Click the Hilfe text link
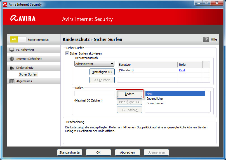This screenshot has width=226, height=160. 214,39
